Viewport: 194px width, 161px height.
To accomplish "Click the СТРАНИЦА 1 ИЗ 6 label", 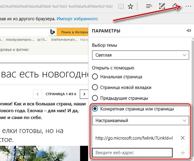I will click(x=61, y=94).
